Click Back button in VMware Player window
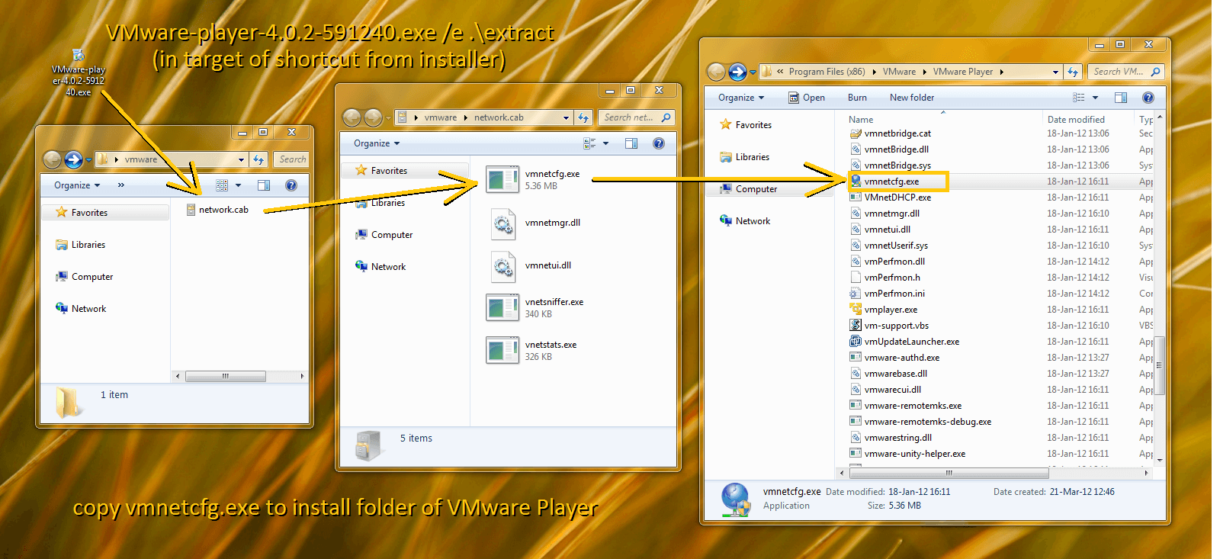The height and width of the screenshot is (559, 1220). click(x=716, y=72)
